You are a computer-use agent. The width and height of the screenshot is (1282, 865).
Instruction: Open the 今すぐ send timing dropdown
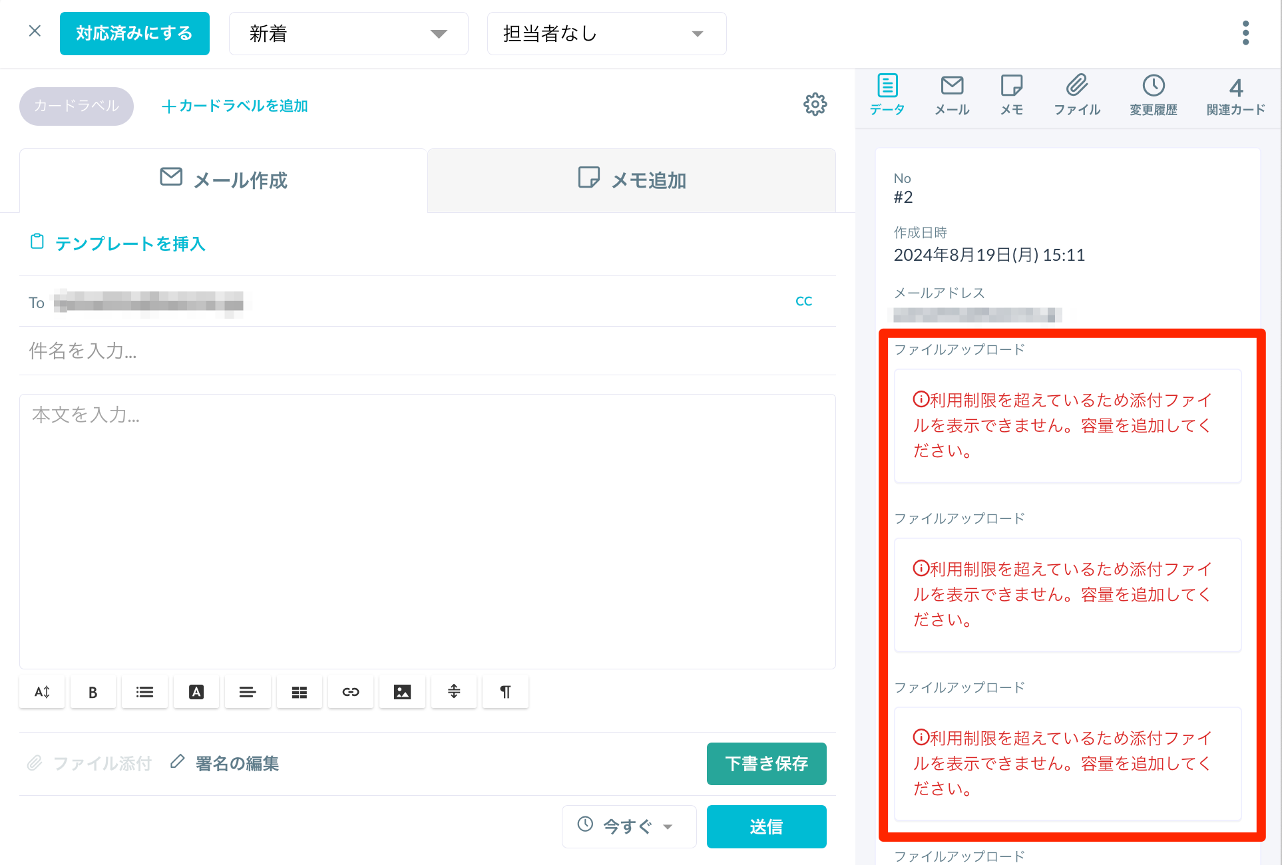tap(628, 826)
